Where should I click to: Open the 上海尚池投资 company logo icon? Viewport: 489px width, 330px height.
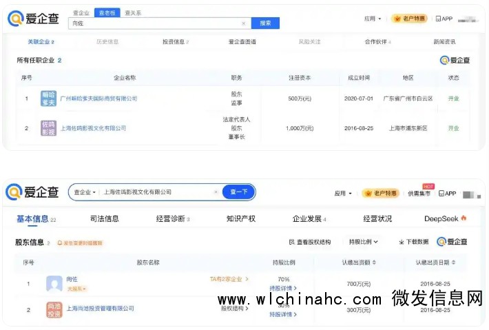tap(54, 310)
